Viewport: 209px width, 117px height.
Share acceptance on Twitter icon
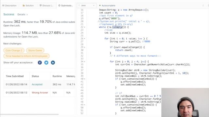(46, 62)
